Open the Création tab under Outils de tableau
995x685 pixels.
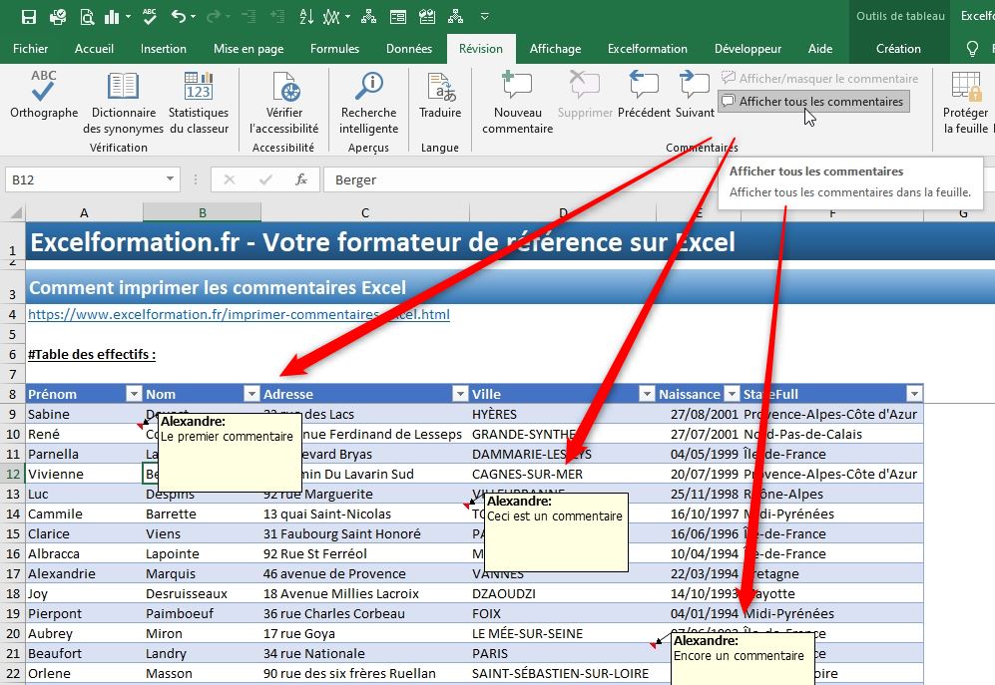coord(897,48)
